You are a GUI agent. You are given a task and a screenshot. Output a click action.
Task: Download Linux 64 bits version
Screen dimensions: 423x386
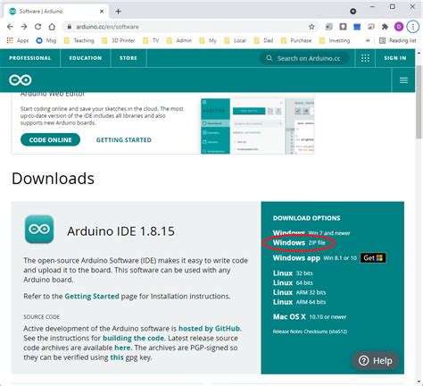click(293, 282)
